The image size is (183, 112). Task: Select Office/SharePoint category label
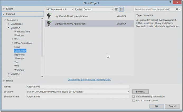[x=23, y=43]
